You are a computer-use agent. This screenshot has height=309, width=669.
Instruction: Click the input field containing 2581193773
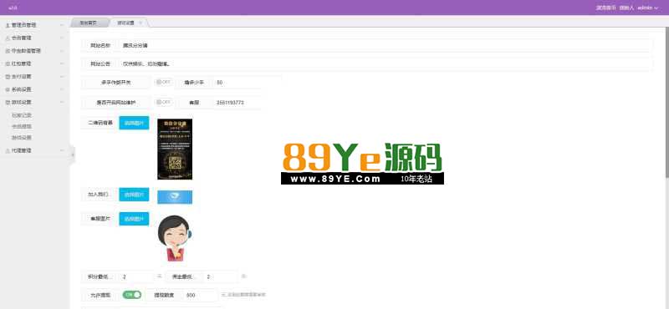(x=237, y=103)
